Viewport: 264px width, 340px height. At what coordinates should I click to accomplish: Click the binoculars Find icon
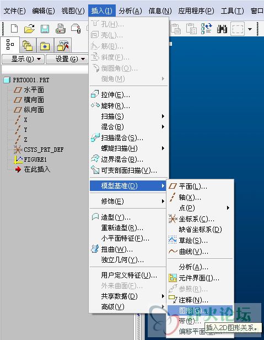click(222, 29)
